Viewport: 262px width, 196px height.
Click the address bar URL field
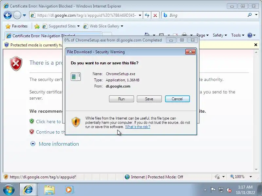pos(86,15)
